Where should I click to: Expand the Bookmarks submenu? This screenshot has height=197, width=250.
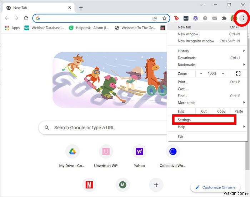pos(207,65)
